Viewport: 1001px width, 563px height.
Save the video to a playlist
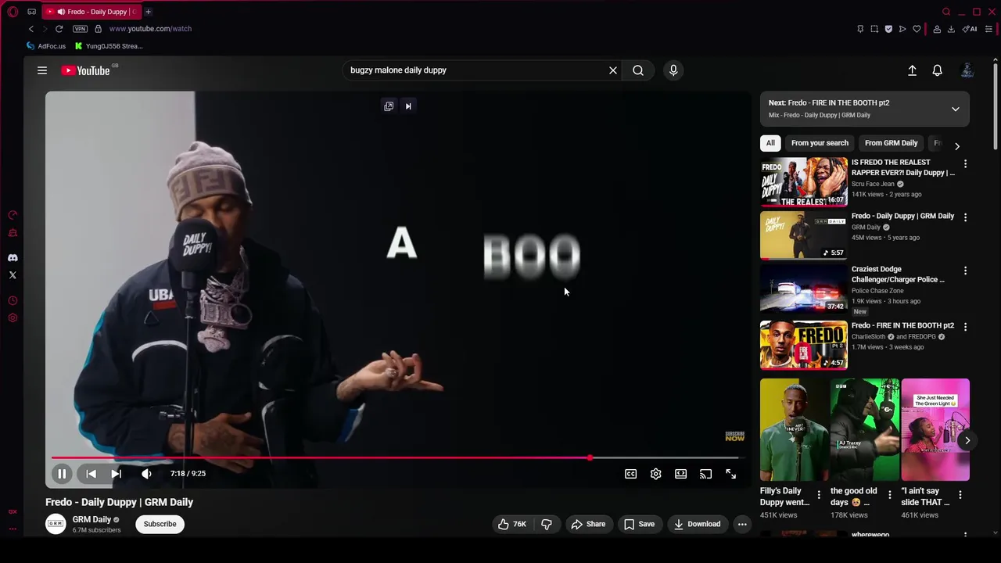tap(639, 524)
